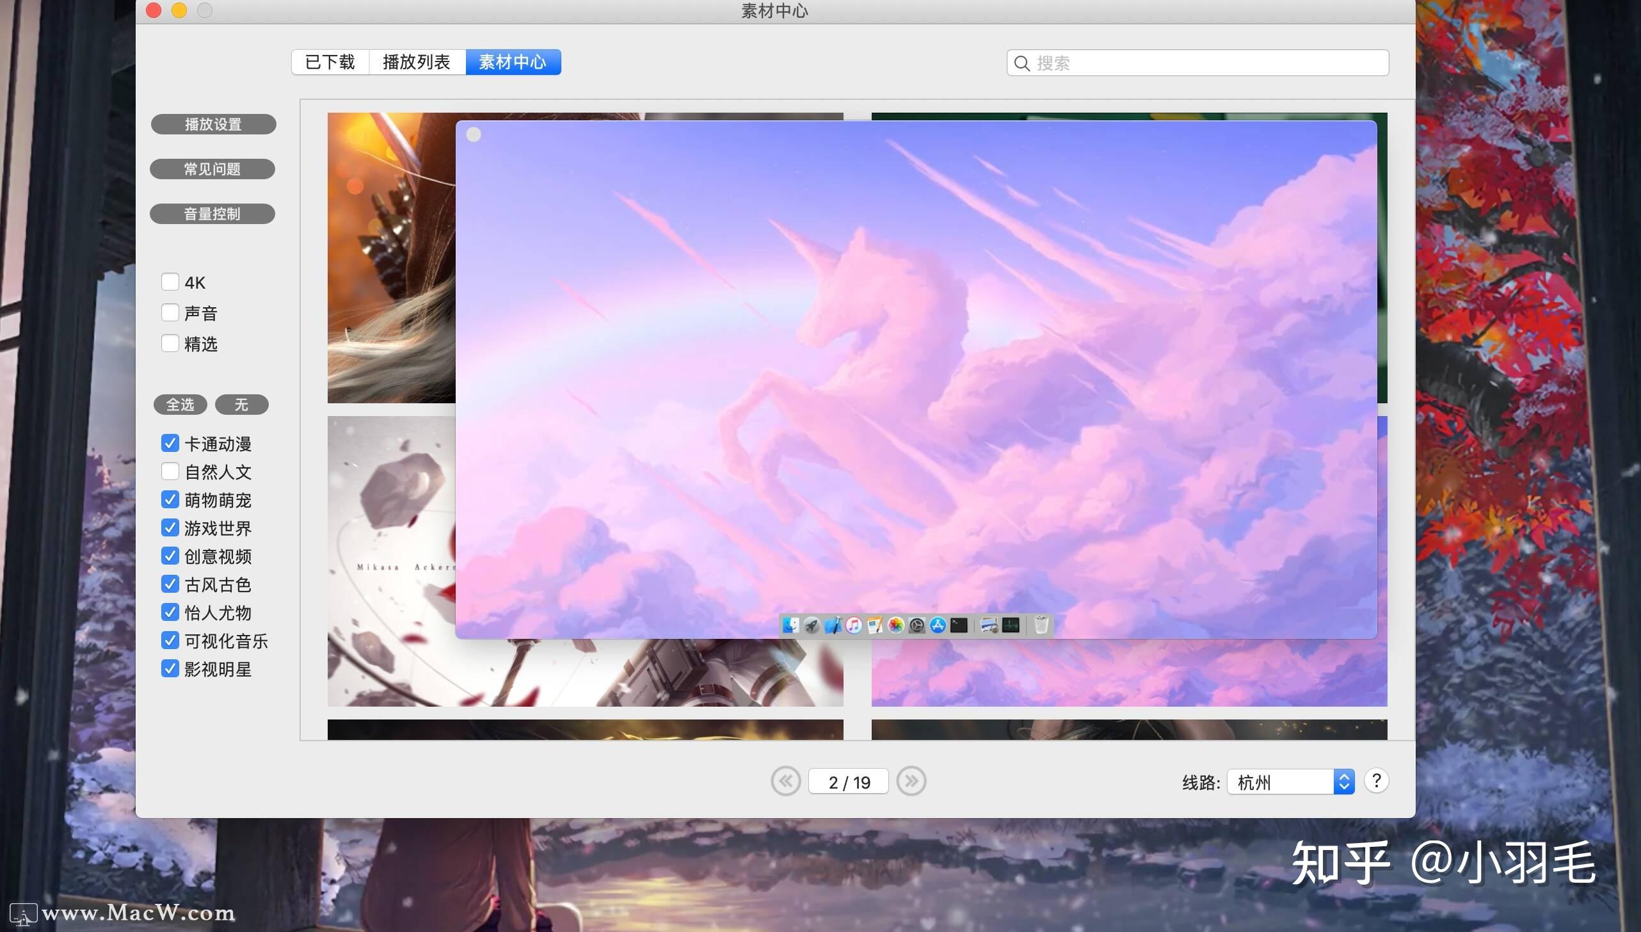Check the 自然人文 category

coord(170,472)
